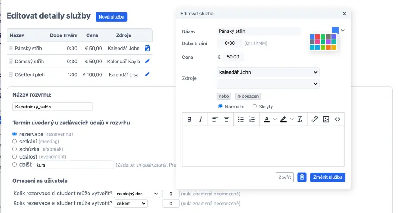This screenshot has height=213, width=398.
Task: Choose the setkání term option
Action: pos(15,141)
